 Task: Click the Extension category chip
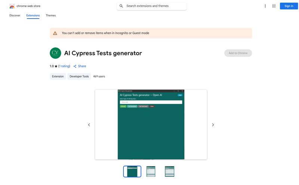(x=58, y=76)
